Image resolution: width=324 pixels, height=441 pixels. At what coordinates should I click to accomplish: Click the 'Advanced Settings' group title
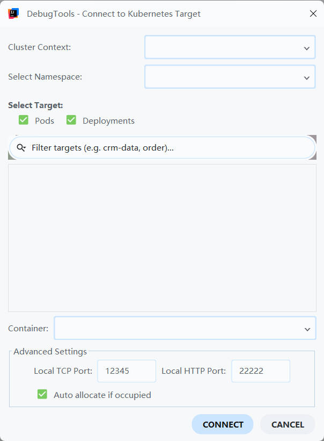tap(50, 352)
